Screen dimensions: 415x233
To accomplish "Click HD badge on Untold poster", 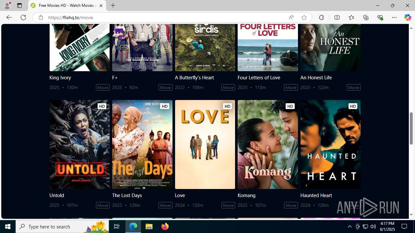I will [x=102, y=106].
